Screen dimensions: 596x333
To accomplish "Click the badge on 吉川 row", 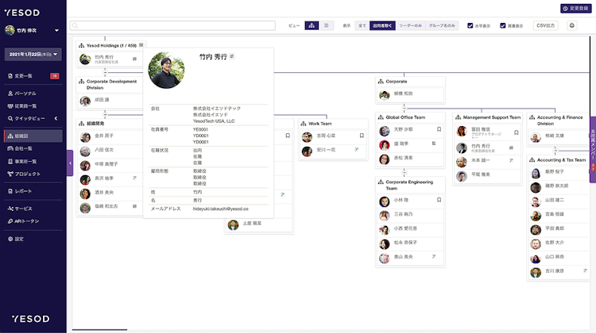I will [585, 271].
